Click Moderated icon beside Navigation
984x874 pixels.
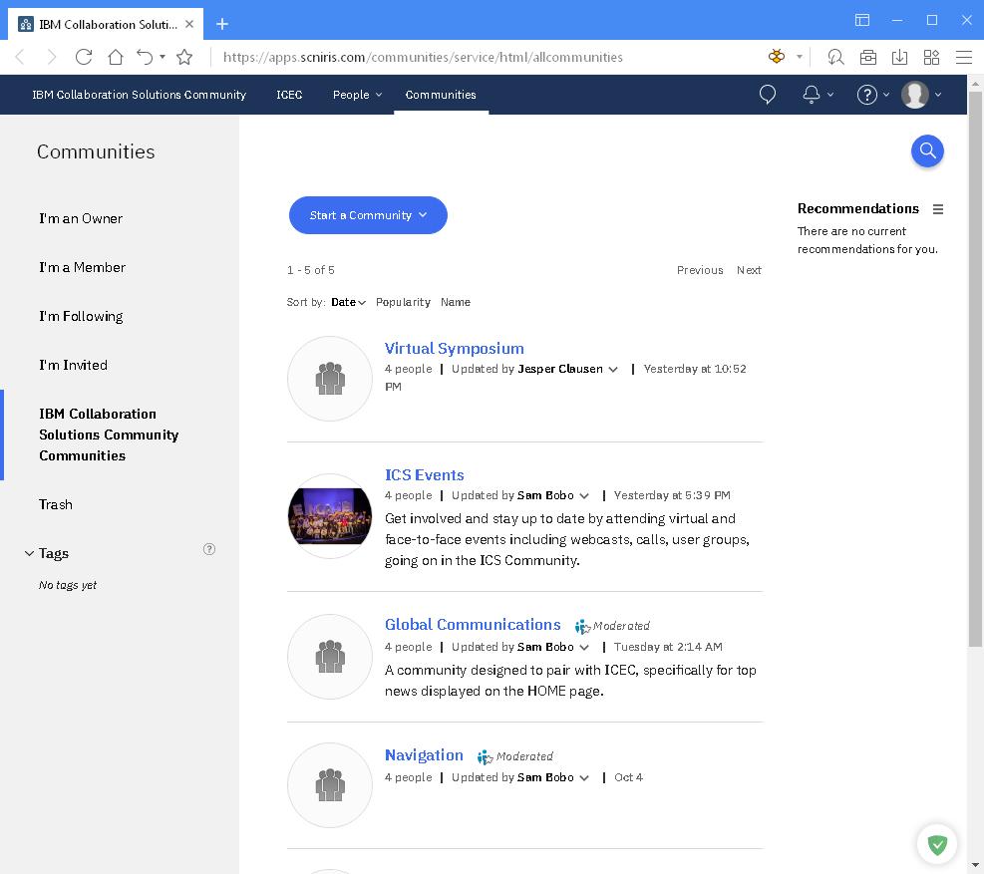click(486, 756)
